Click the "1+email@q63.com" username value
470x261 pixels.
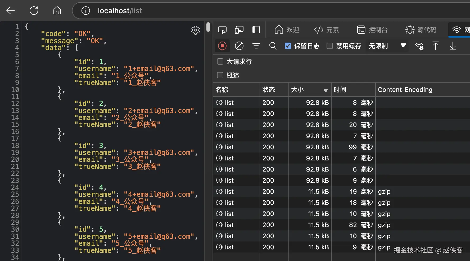point(159,69)
